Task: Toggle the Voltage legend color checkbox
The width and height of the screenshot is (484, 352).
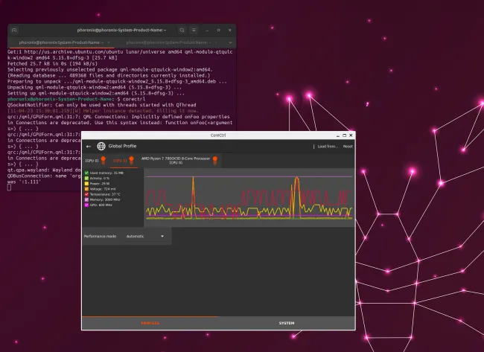Action: (86, 189)
